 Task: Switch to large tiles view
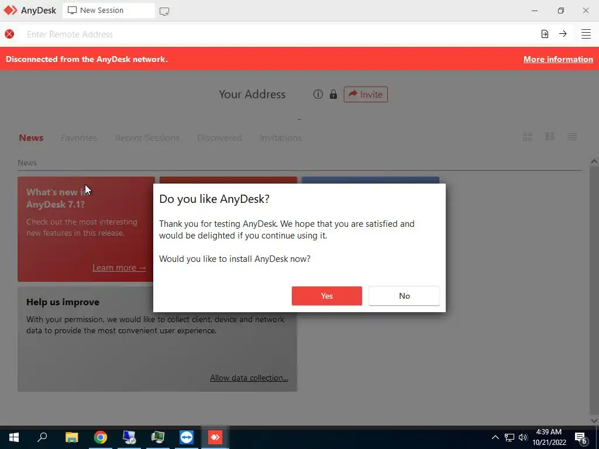coord(528,137)
